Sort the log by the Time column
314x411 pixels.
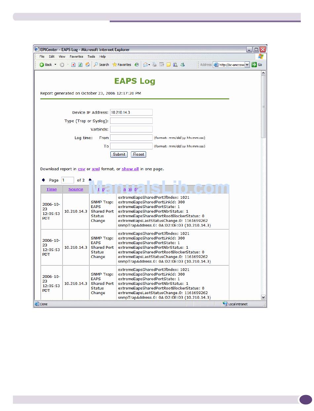point(52,189)
